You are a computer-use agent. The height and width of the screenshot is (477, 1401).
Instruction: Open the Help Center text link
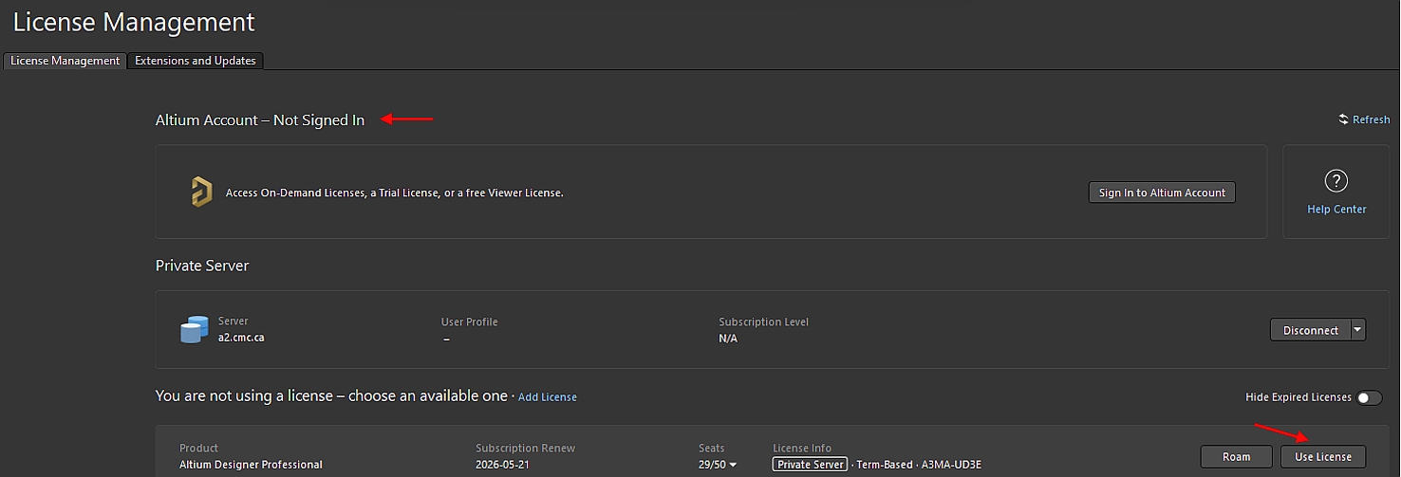coord(1336,210)
